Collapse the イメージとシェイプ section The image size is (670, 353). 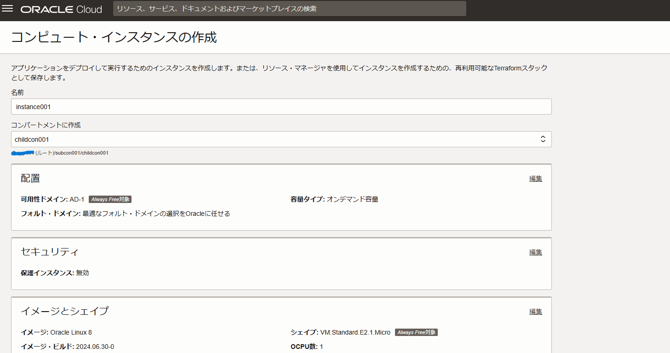tap(66, 311)
